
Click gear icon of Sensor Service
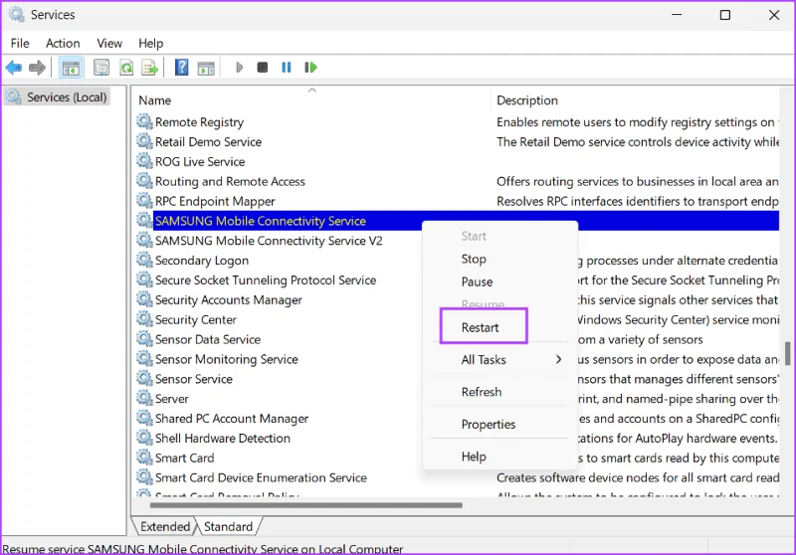(x=144, y=379)
